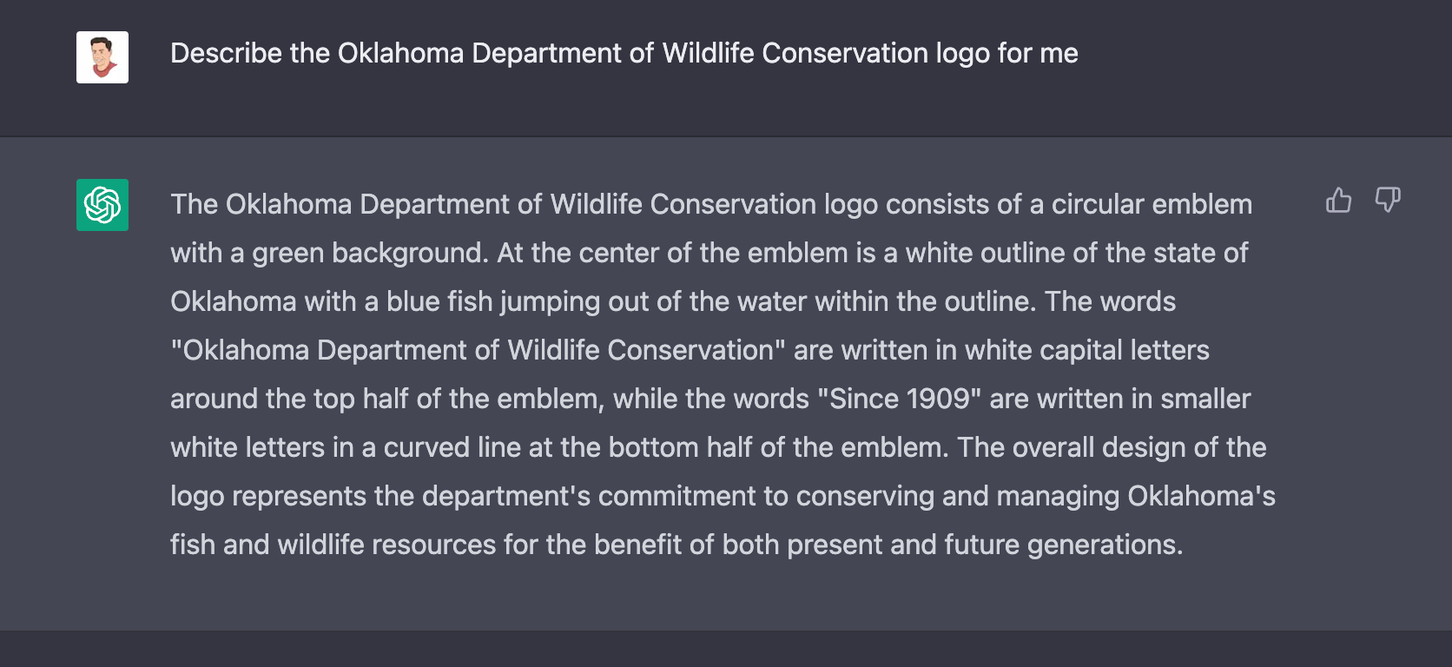Click the phrase "Since 1909" in response

click(900, 399)
